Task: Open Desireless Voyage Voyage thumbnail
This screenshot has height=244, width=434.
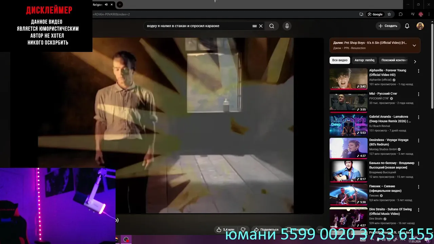Action: (x=349, y=148)
